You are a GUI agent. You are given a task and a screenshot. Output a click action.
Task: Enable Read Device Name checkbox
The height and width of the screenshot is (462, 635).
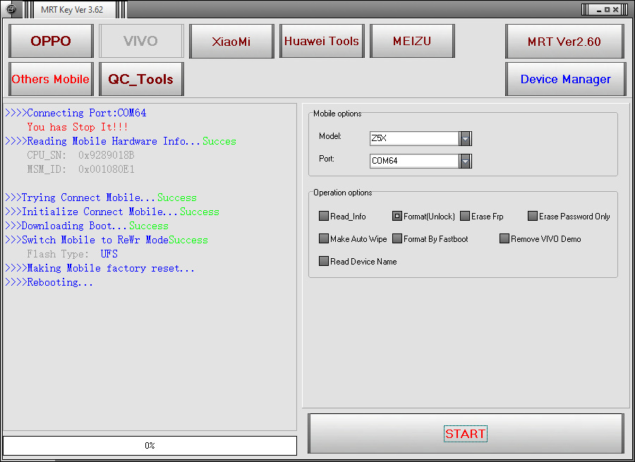[324, 261]
